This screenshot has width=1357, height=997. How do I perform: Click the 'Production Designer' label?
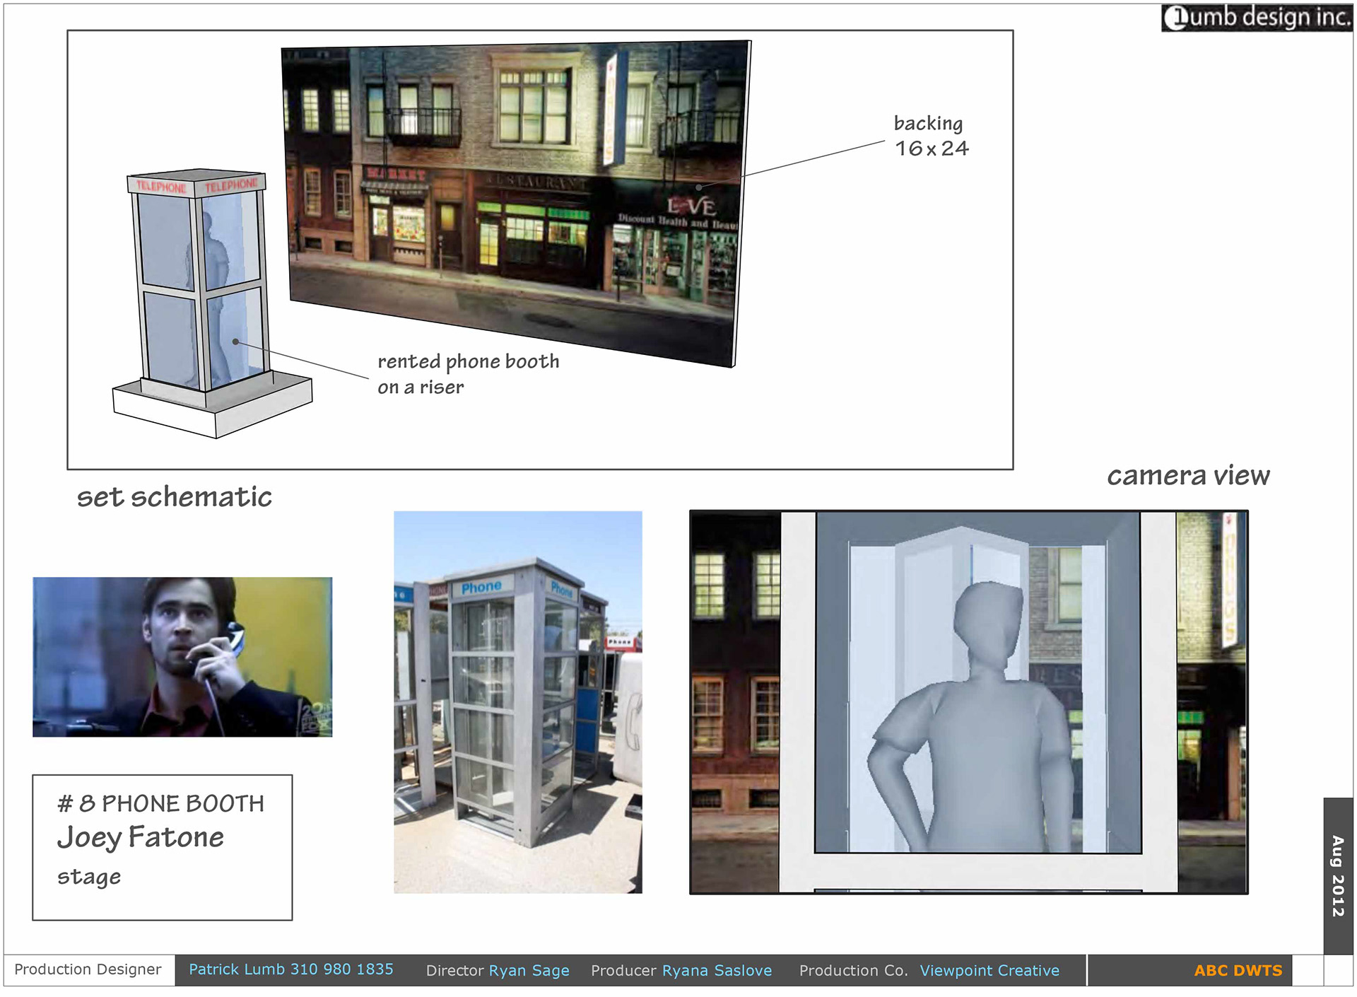[88, 969]
